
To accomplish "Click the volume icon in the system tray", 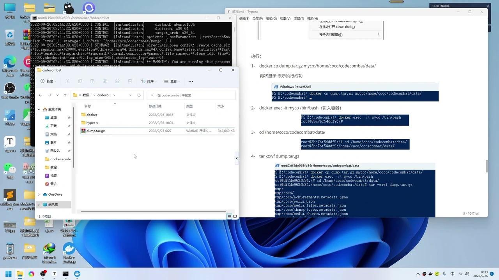I will [x=467, y=273].
